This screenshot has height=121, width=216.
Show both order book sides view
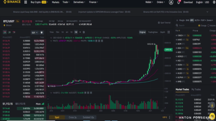tap(5, 32)
